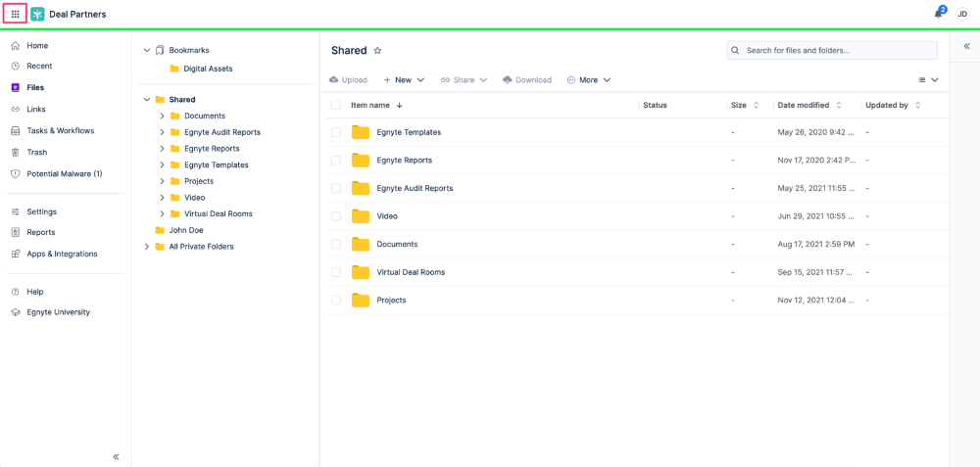980x467 pixels.
Task: Open the list view options dropdown
Action: point(928,80)
